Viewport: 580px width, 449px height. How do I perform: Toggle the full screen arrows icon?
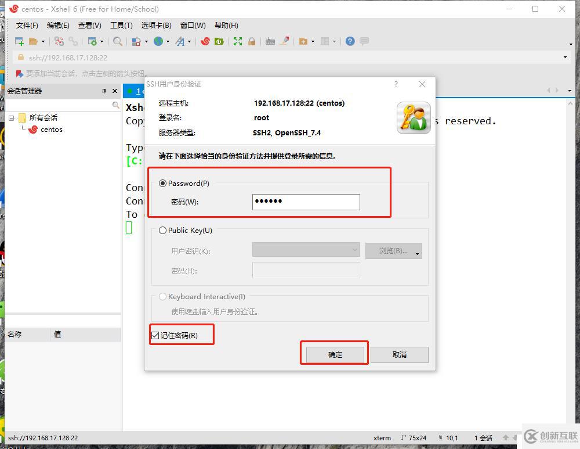(x=238, y=41)
